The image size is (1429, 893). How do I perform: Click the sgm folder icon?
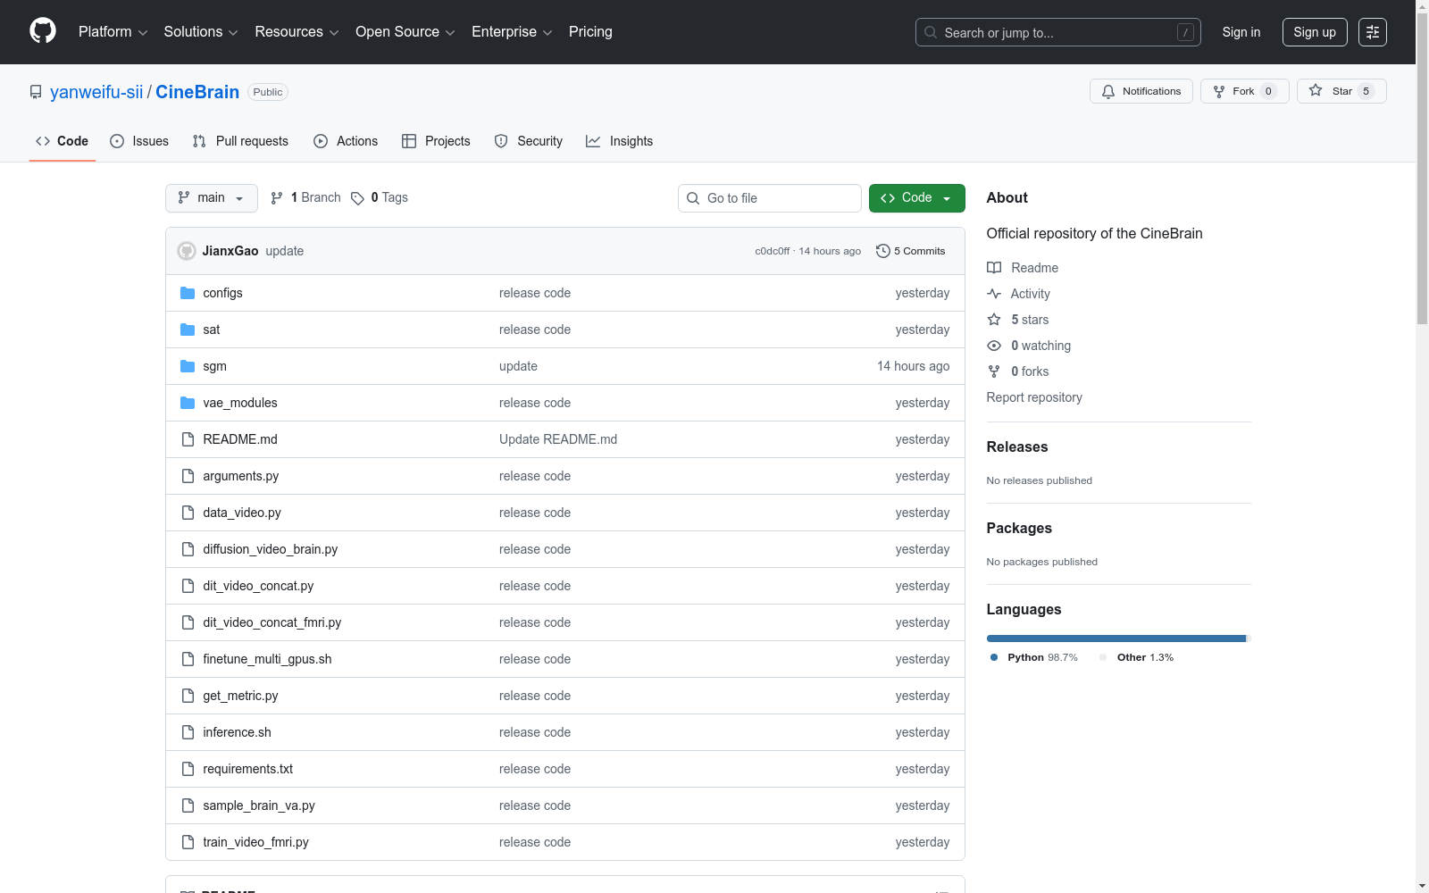[188, 366]
